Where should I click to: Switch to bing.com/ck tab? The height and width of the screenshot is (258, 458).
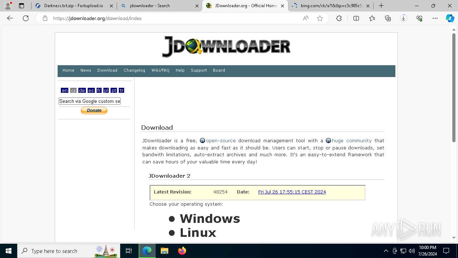point(331,6)
